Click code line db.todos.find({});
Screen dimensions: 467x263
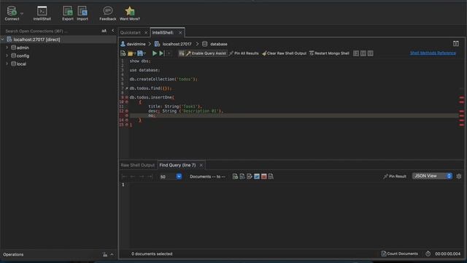click(151, 88)
